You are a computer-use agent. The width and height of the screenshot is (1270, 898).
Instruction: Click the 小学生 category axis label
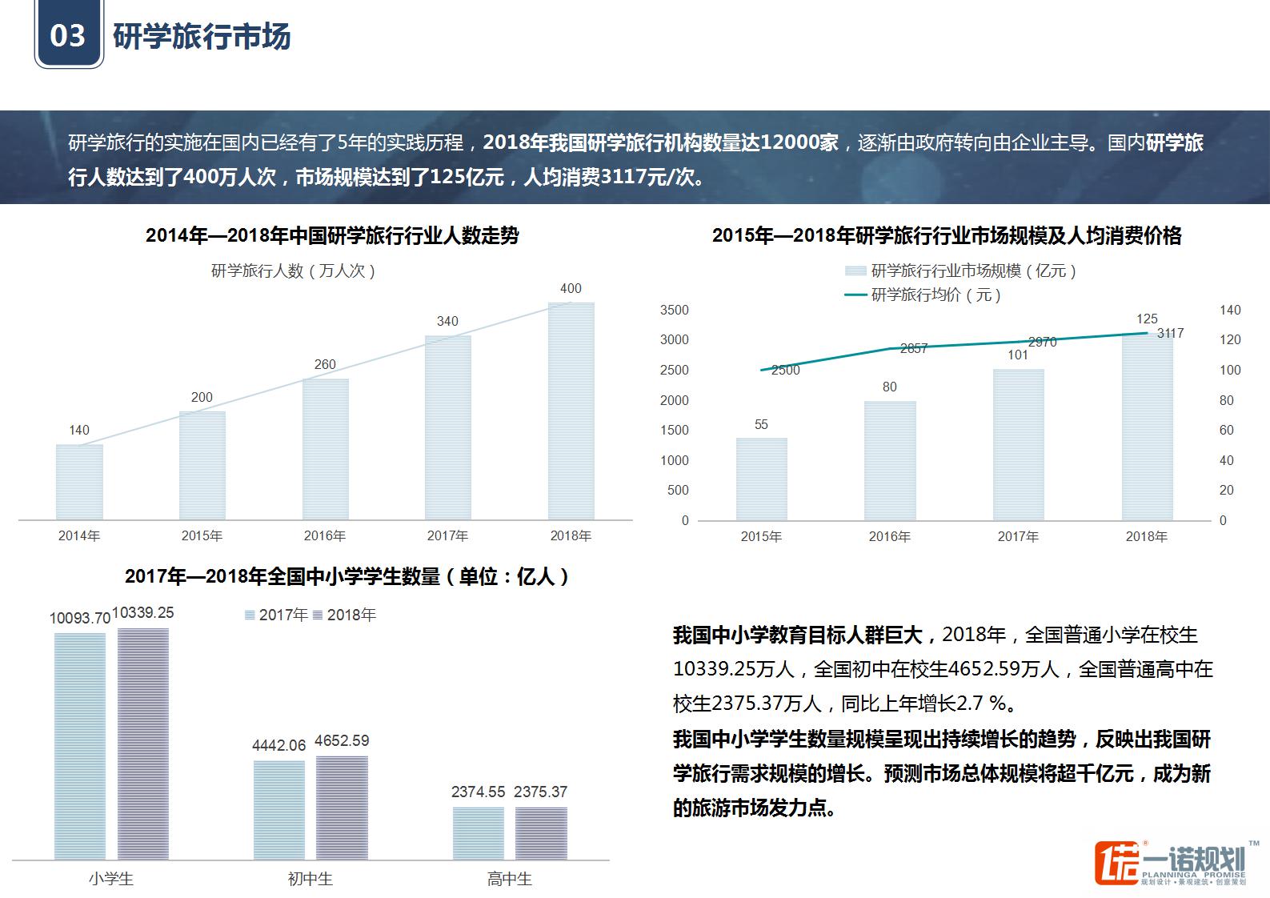click(x=111, y=879)
